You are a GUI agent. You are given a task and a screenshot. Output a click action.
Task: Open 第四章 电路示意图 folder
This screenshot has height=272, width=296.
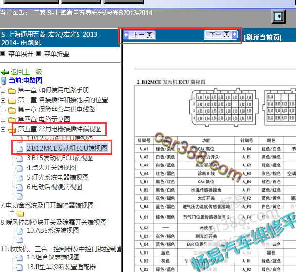pyautogui.click(x=44, y=119)
